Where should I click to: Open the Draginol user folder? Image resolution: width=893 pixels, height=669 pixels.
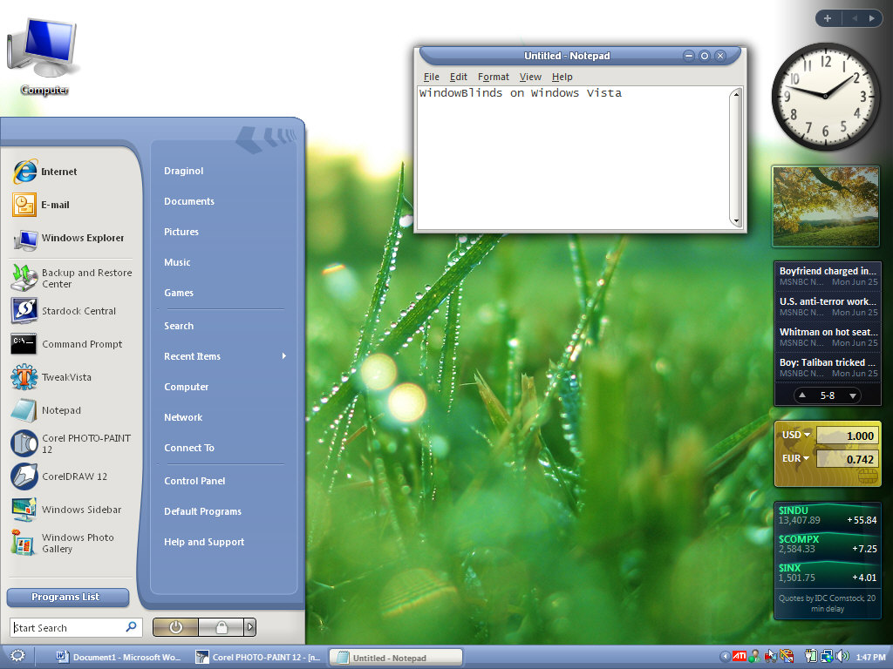pos(183,172)
